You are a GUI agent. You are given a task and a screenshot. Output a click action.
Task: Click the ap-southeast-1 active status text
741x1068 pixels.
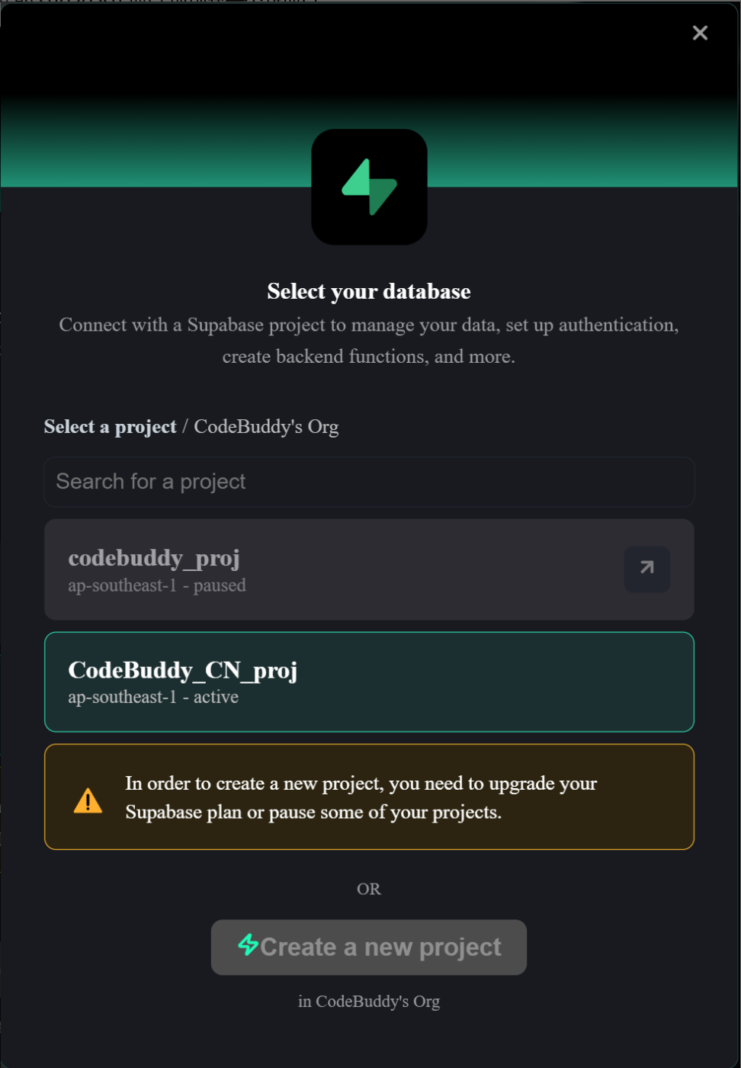click(152, 697)
